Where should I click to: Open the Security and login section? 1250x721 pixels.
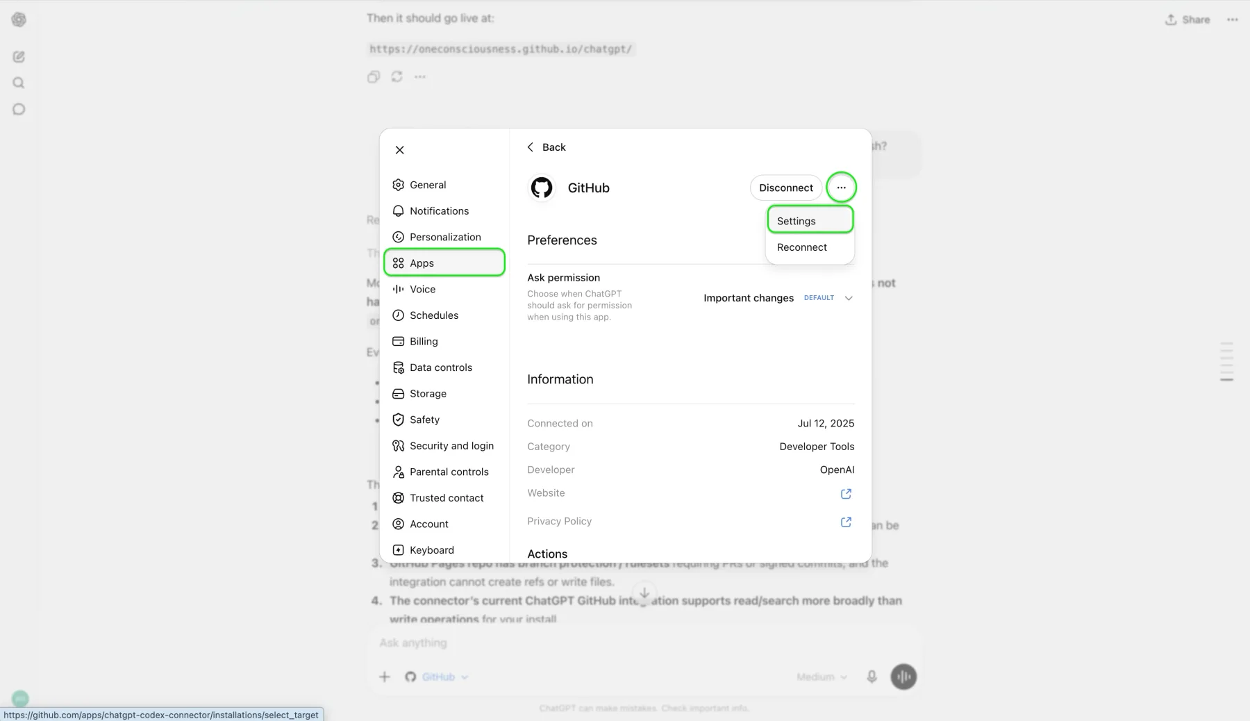444,445
